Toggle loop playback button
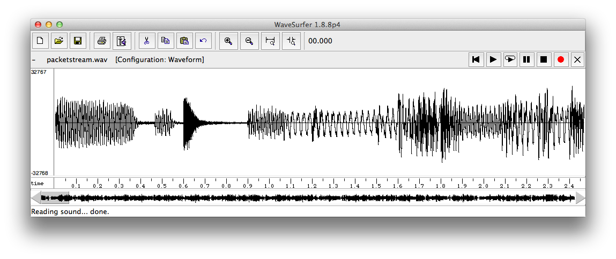Screen dimensions: 616x259 coord(510,59)
